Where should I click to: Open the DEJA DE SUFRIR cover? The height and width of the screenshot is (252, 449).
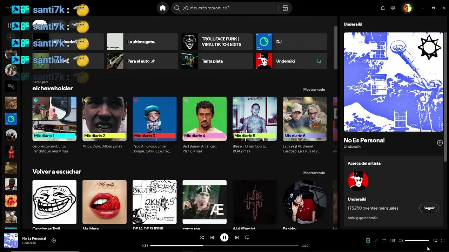[155, 202]
